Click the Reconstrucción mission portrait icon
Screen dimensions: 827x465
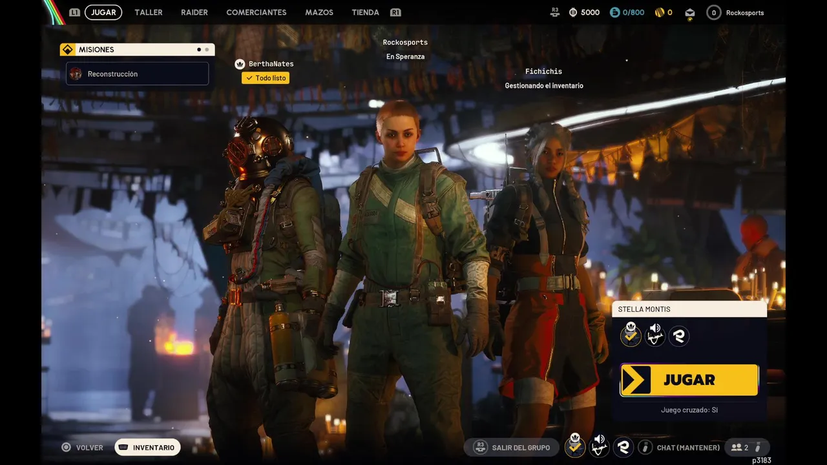tap(76, 74)
